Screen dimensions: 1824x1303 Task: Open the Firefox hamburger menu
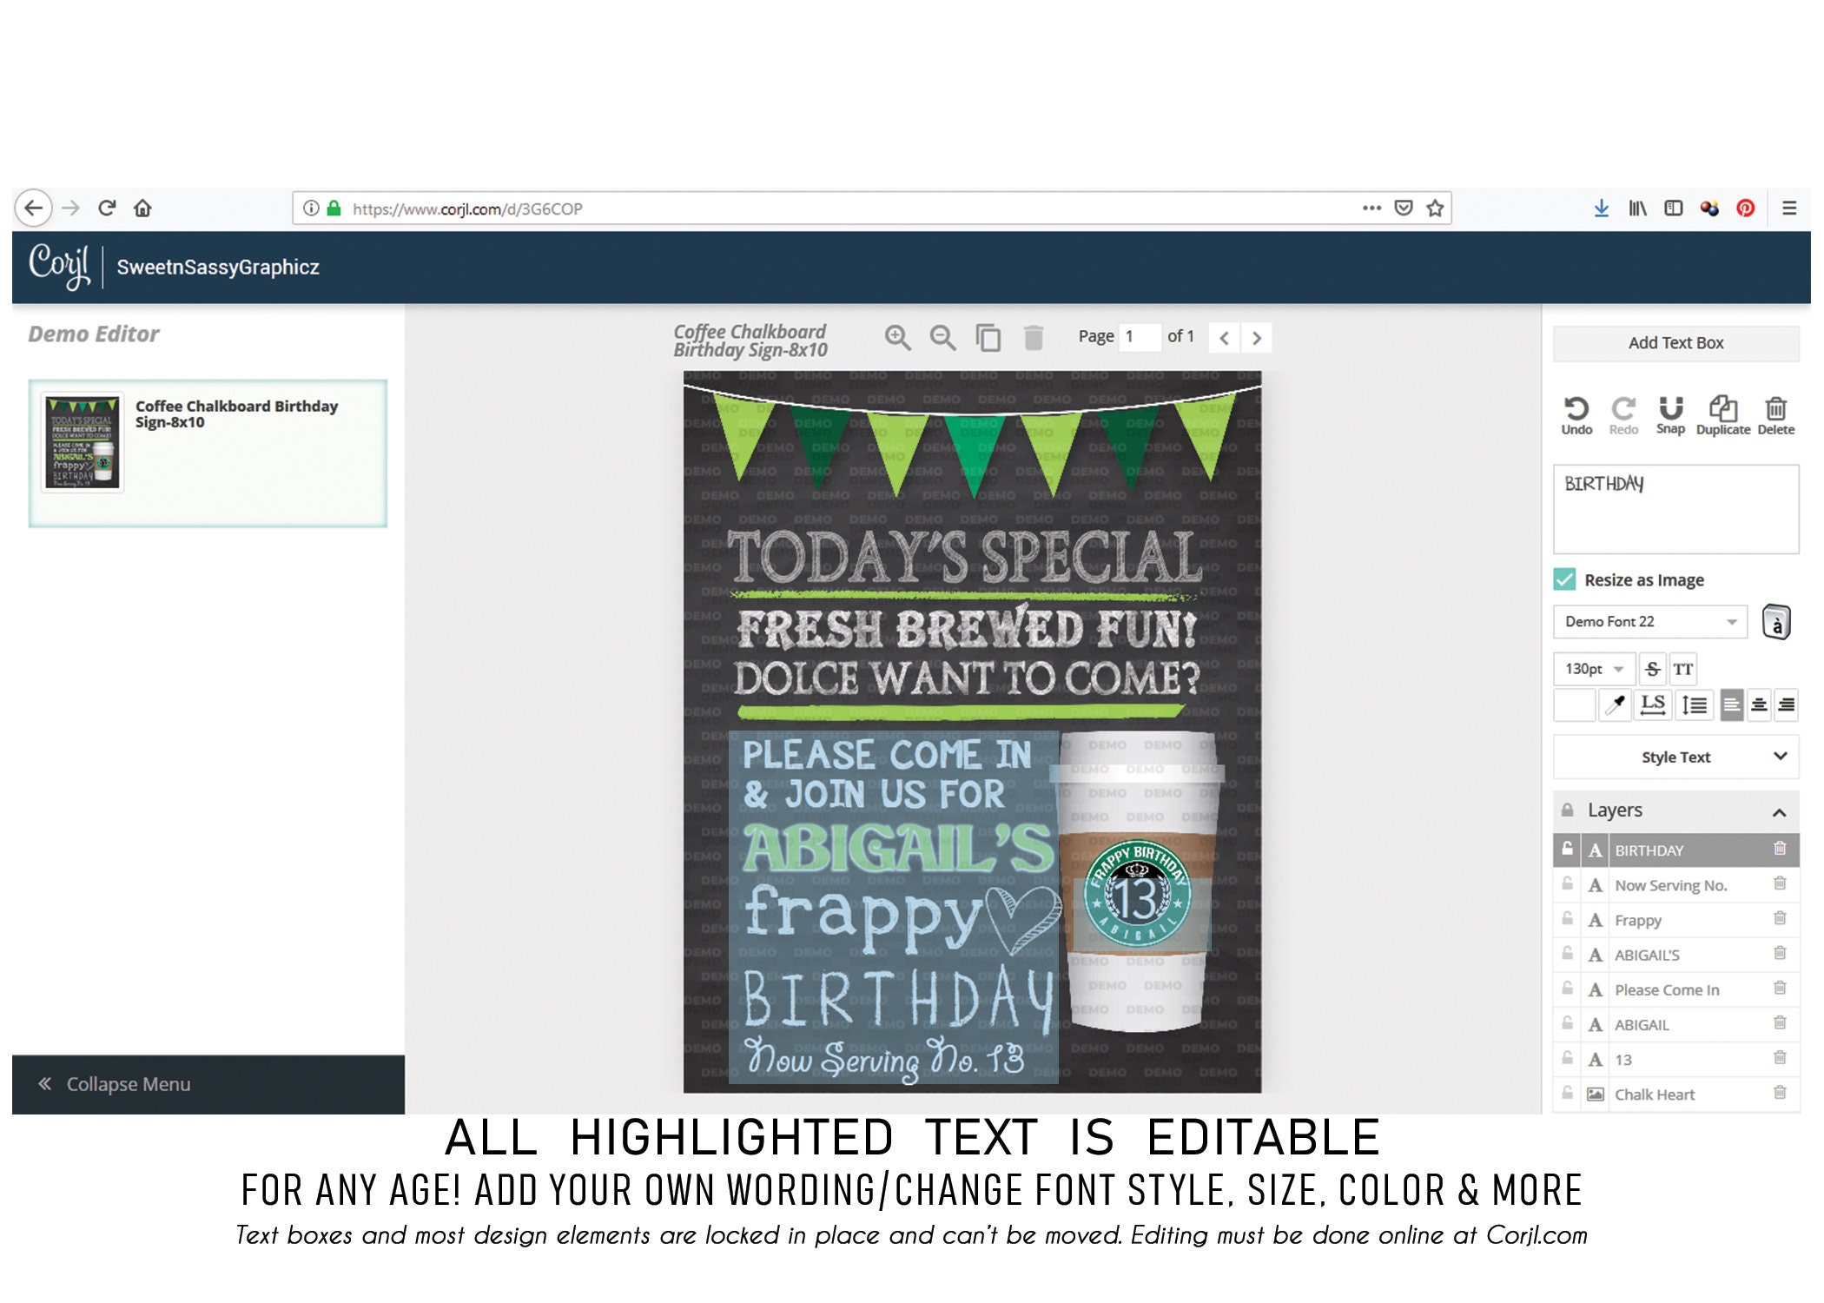(x=1789, y=208)
